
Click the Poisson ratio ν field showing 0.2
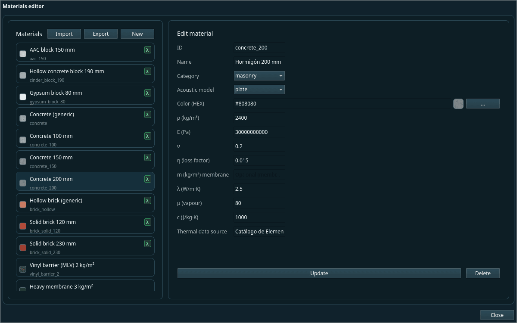[x=259, y=146]
